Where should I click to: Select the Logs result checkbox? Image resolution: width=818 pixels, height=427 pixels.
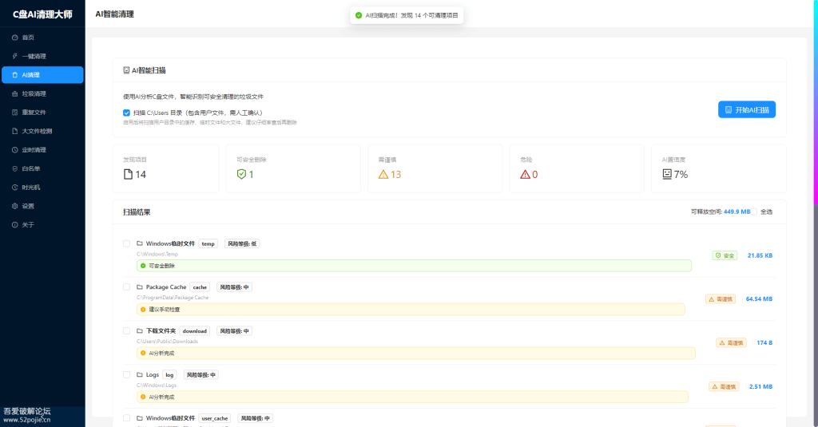tap(126, 374)
